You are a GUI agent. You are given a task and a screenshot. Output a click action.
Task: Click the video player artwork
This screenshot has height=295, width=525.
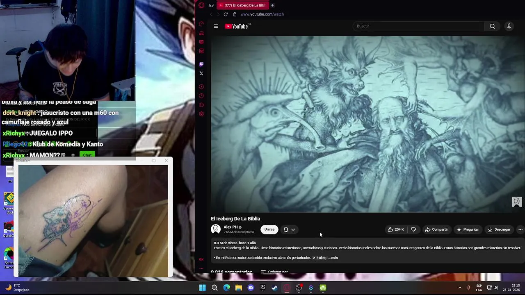[367, 124]
